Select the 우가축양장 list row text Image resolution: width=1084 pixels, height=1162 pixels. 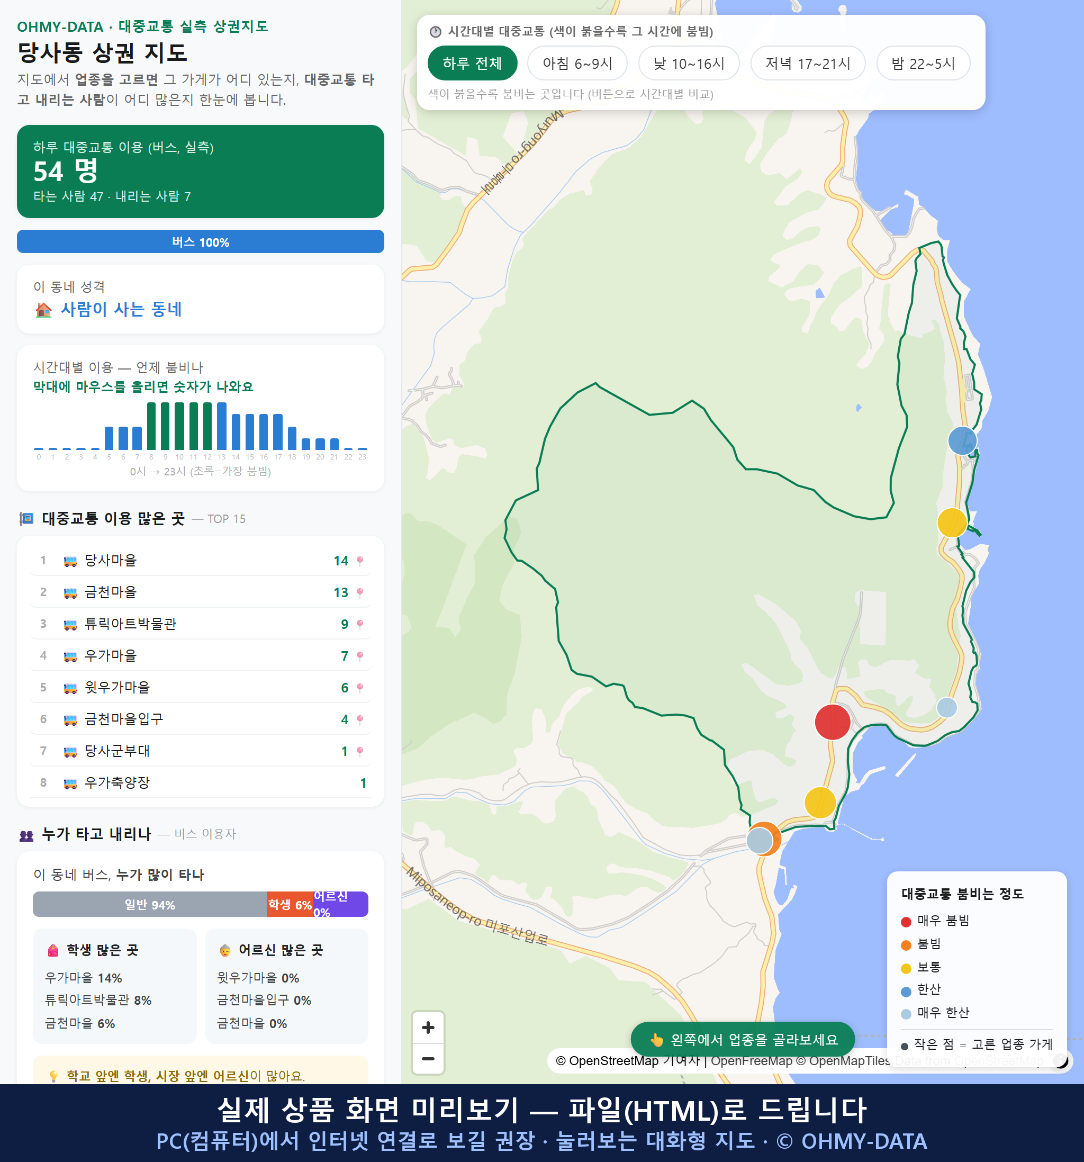pyautogui.click(x=117, y=782)
